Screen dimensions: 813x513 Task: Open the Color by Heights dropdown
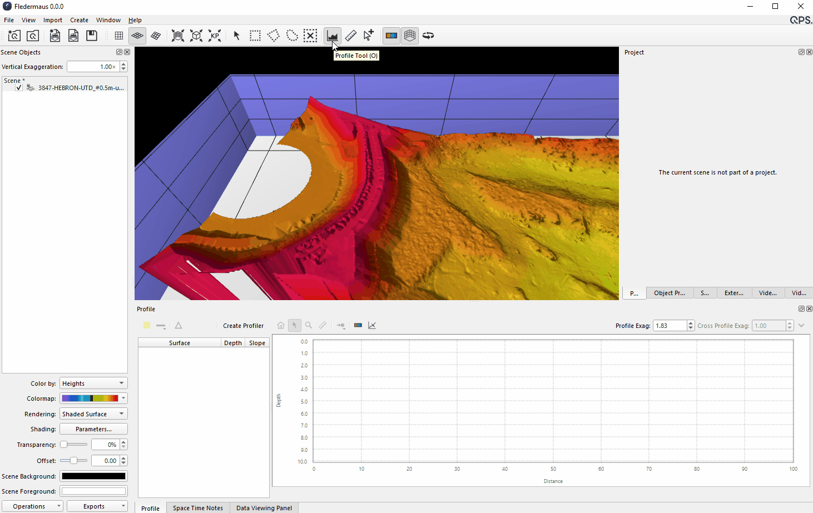click(x=93, y=383)
